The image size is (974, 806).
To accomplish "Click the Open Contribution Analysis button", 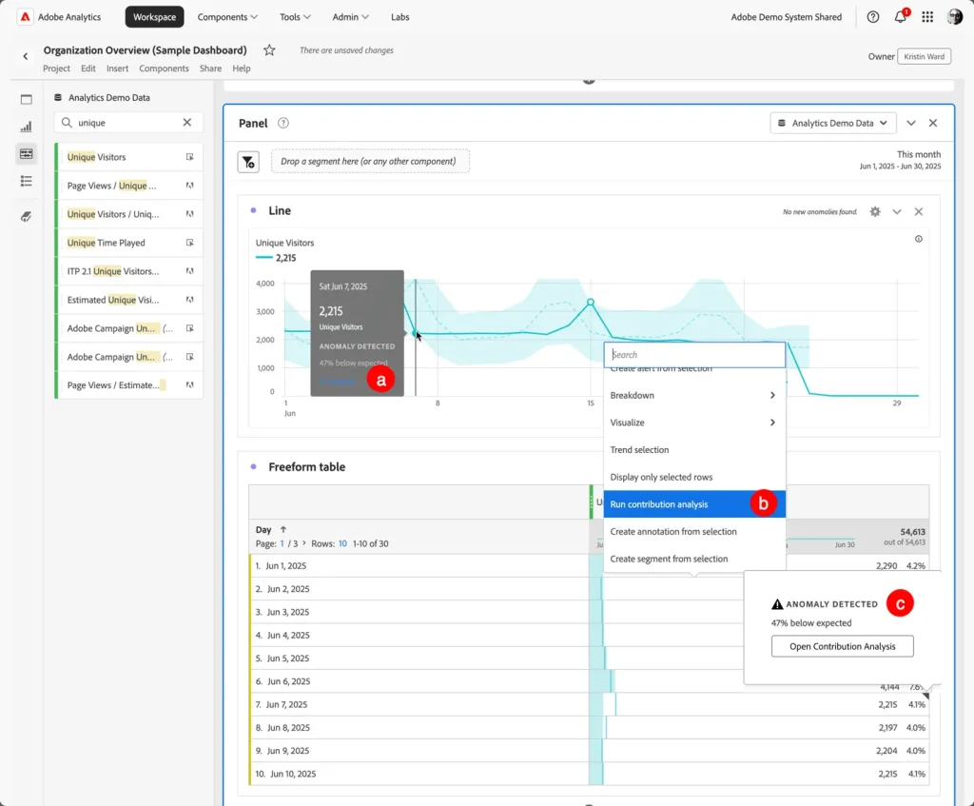I will coord(842,646).
